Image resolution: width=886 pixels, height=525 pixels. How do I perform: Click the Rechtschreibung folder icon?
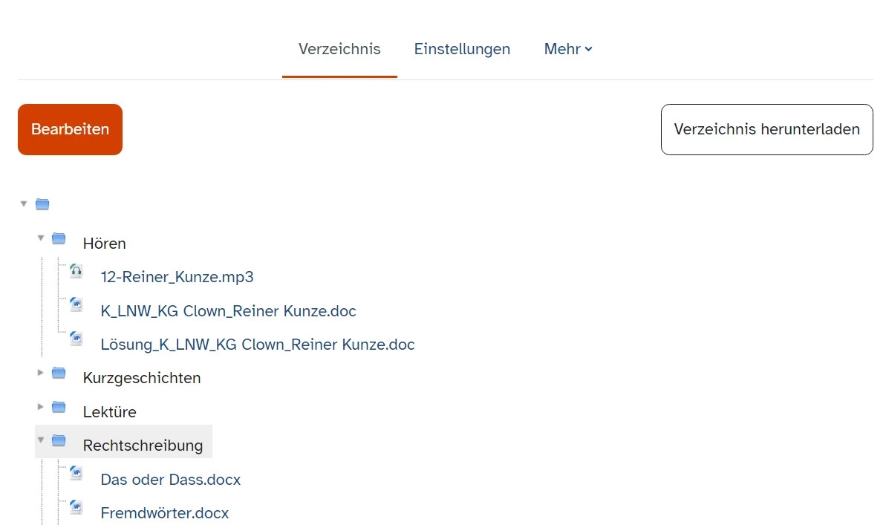tap(59, 440)
